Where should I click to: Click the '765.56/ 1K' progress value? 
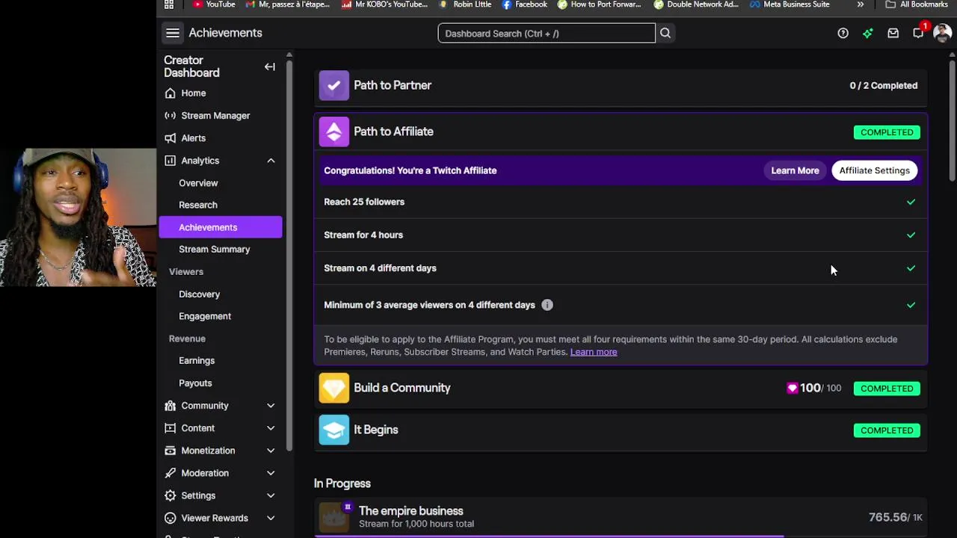coord(896,517)
